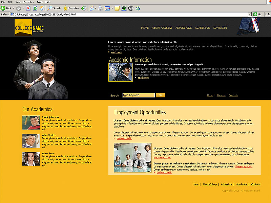
Task: Click the Mail envelope icon
Action: click(x=92, y=8)
